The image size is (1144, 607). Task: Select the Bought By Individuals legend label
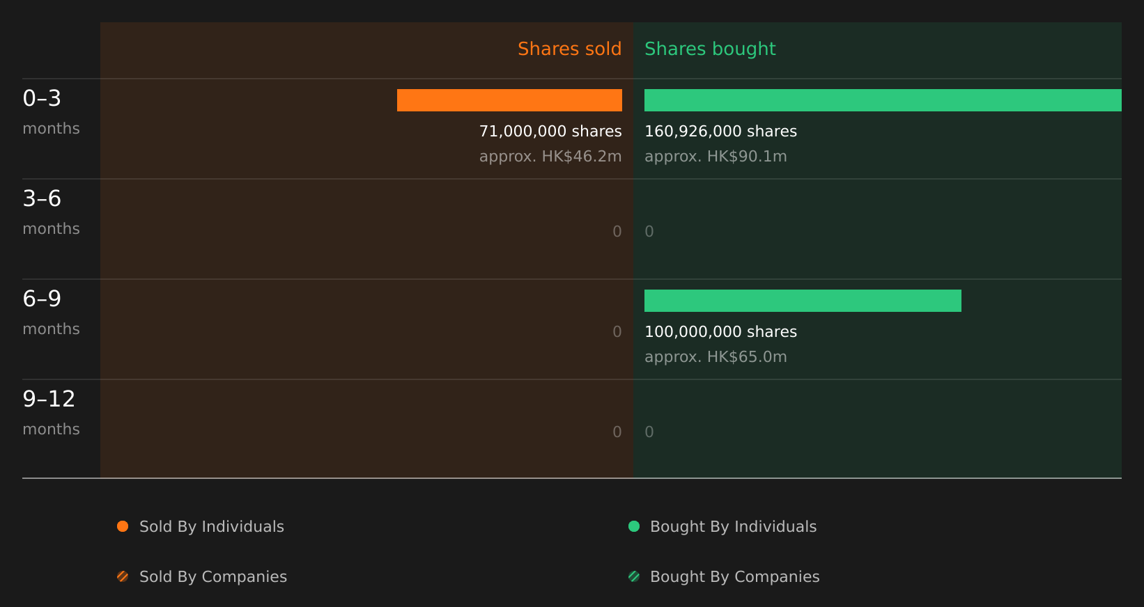click(734, 527)
